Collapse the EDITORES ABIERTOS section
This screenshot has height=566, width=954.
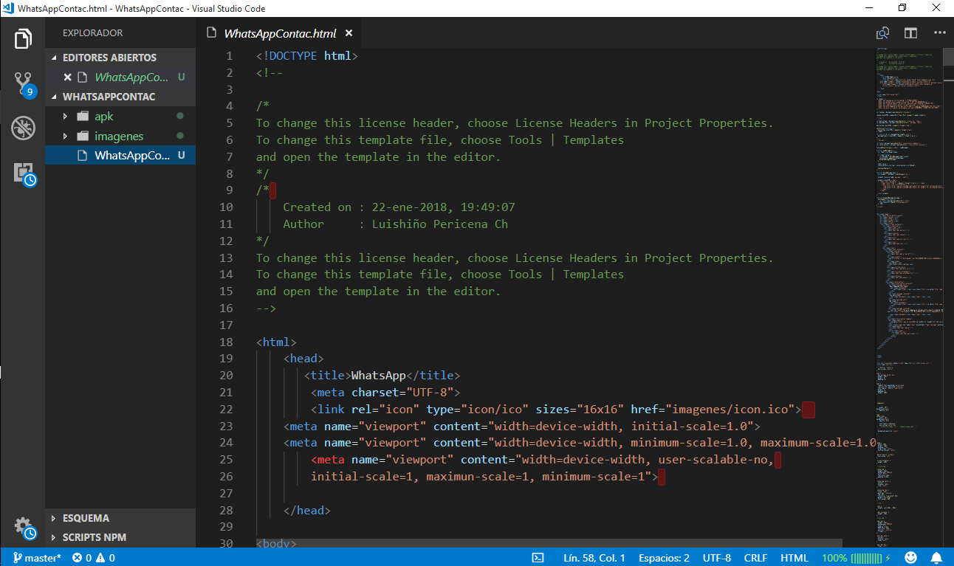coord(122,57)
